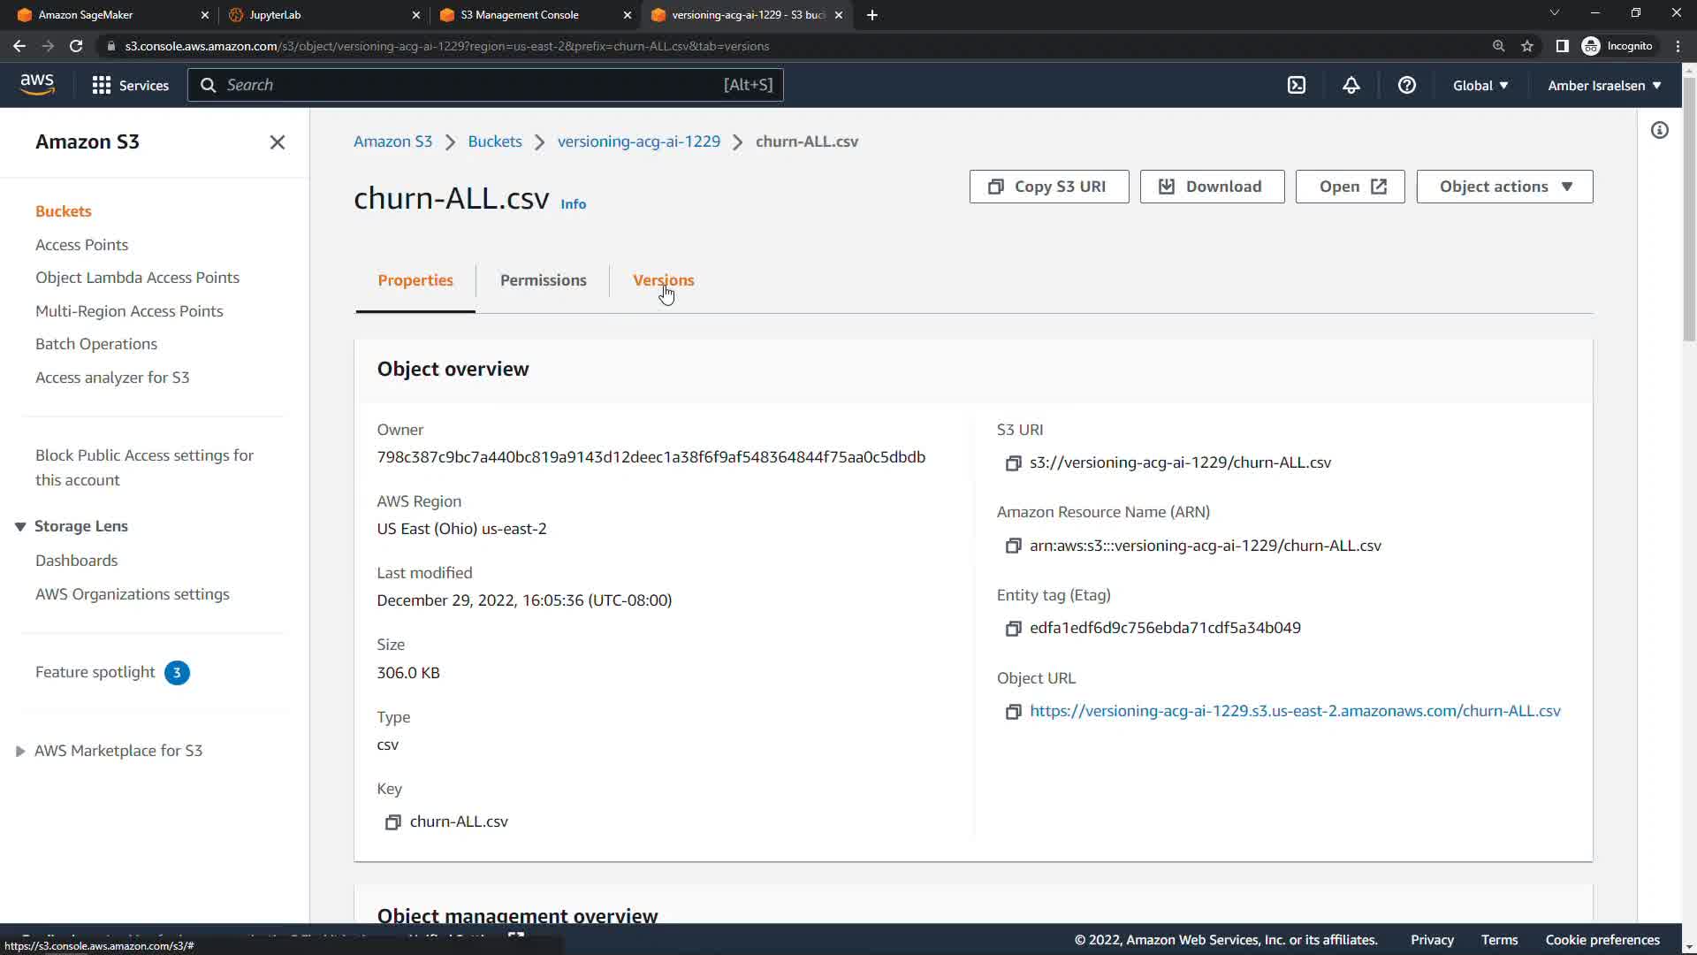Image resolution: width=1697 pixels, height=955 pixels.
Task: Click the page vertical scrollbar
Action: [1688, 212]
